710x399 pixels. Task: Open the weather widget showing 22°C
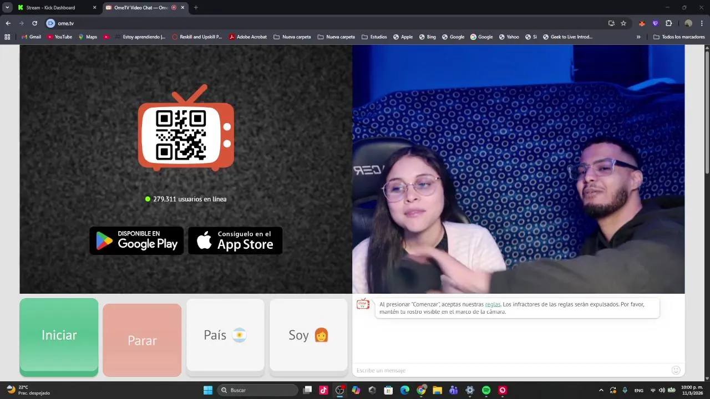coord(28,390)
